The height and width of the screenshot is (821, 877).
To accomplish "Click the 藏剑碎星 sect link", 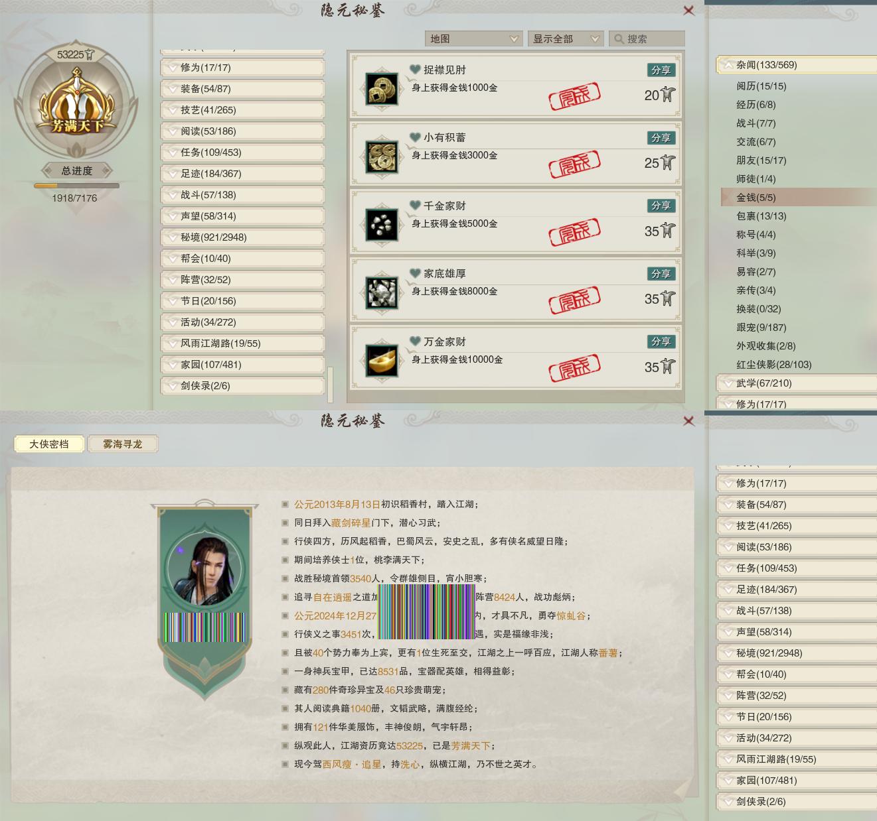I will 351,523.
